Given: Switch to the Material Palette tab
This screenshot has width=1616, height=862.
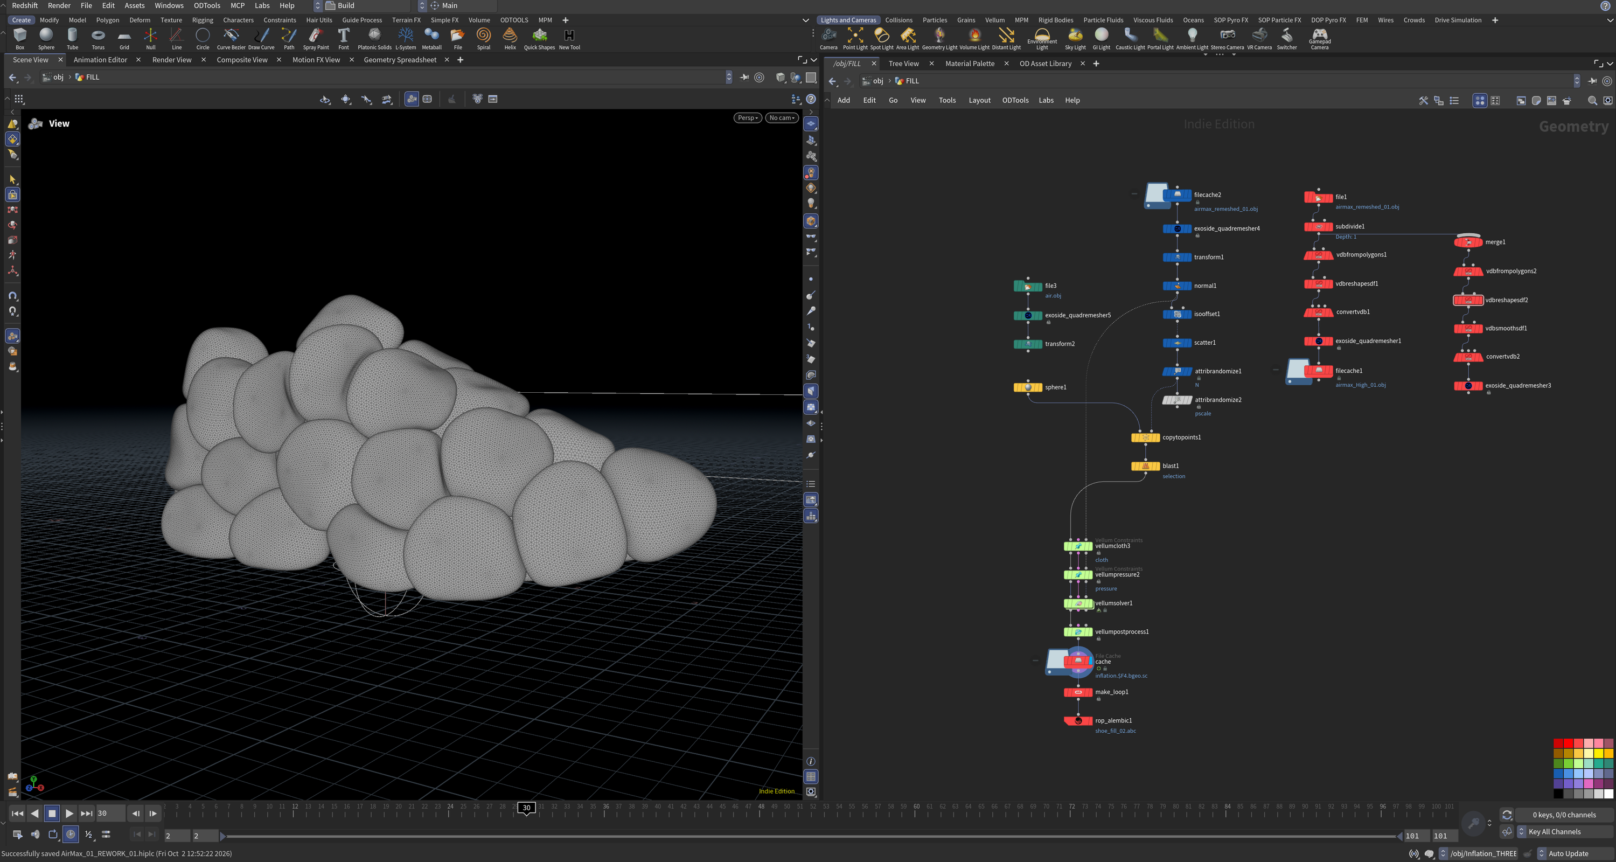Looking at the screenshot, I should point(970,64).
